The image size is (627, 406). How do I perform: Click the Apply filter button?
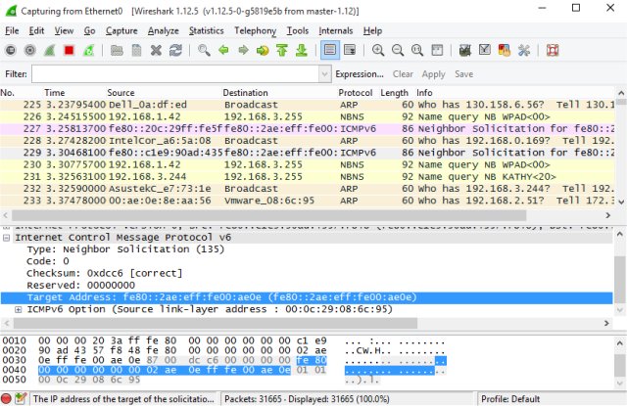[433, 74]
